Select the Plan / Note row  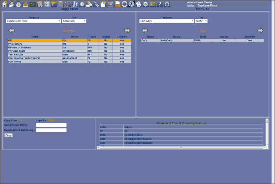click(69, 62)
